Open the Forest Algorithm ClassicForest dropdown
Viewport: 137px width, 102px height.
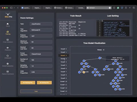(41, 54)
